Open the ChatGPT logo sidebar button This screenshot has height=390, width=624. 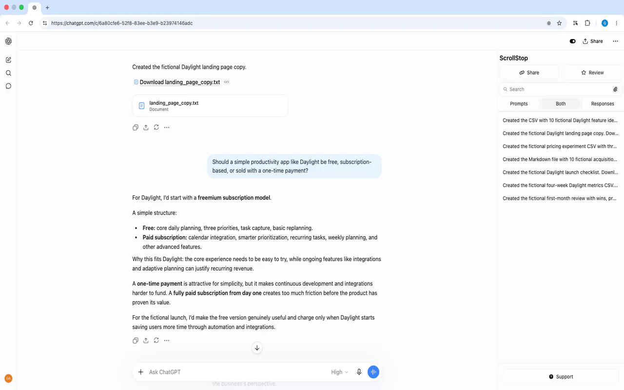(x=8, y=41)
